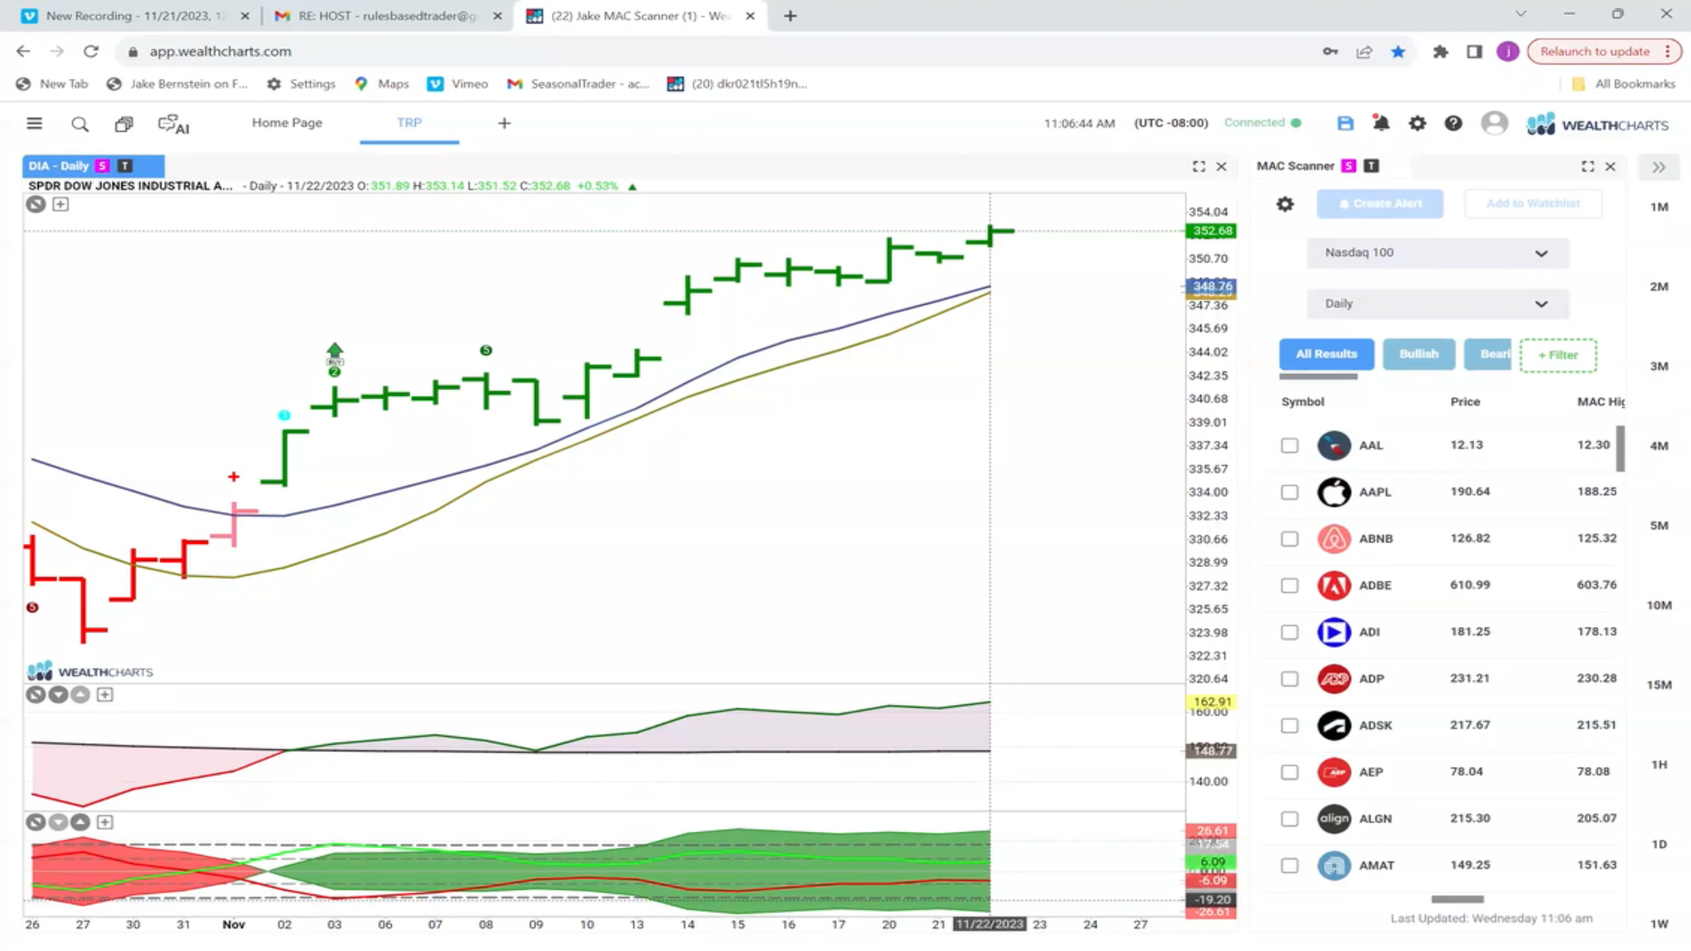Click the Create Alert button
This screenshot has width=1691, height=951.
click(1380, 204)
